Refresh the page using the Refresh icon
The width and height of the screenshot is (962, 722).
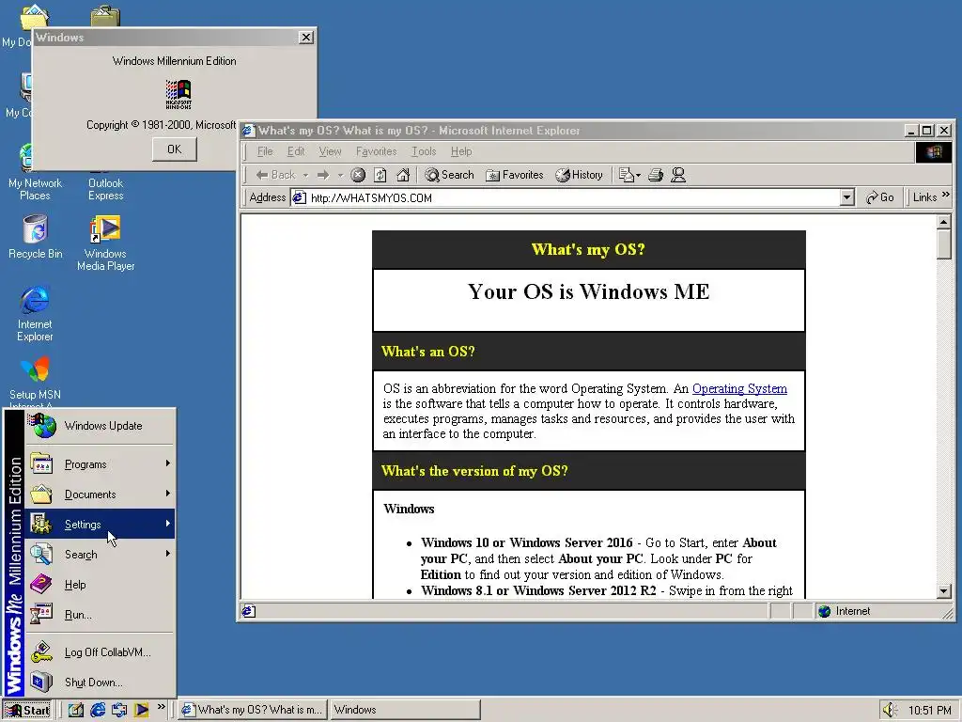click(x=380, y=175)
